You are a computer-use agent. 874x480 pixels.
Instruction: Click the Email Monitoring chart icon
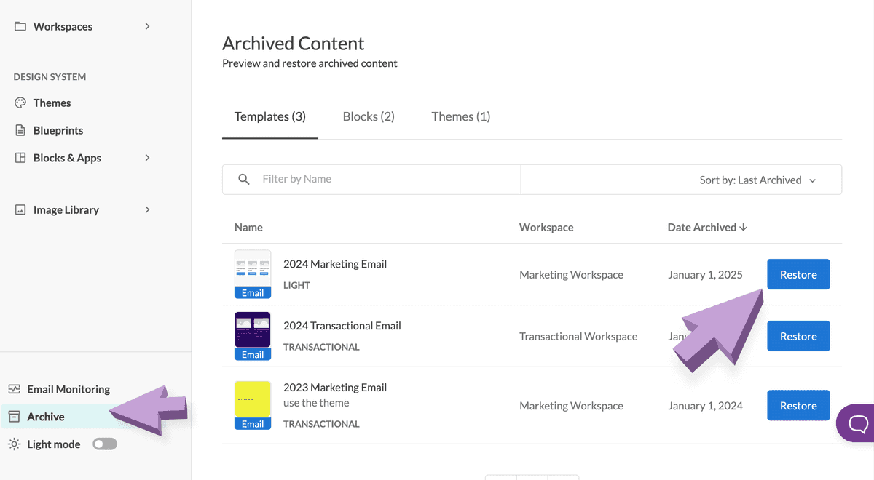(x=15, y=389)
